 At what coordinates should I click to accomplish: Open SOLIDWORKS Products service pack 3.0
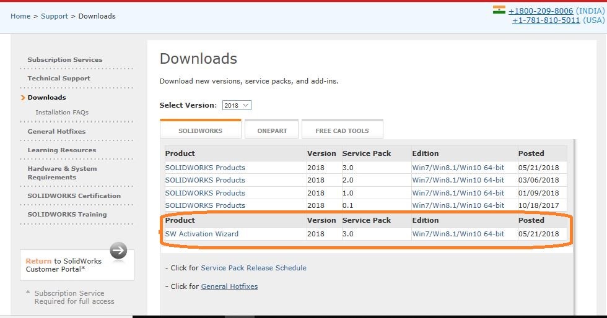[x=205, y=168]
